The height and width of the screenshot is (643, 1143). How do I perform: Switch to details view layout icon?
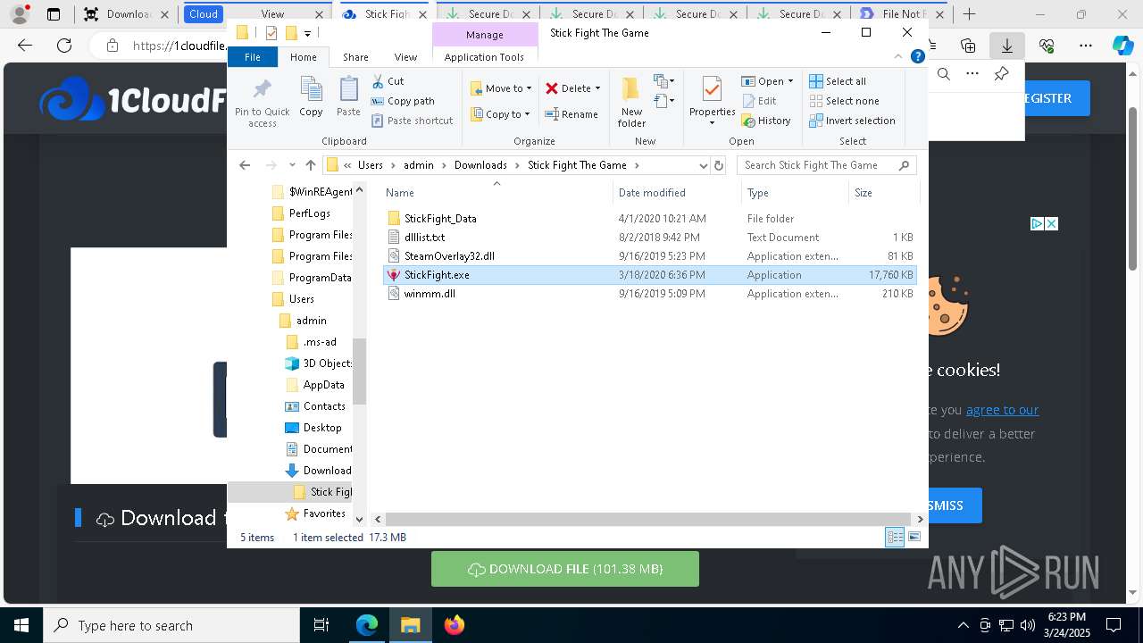point(895,537)
